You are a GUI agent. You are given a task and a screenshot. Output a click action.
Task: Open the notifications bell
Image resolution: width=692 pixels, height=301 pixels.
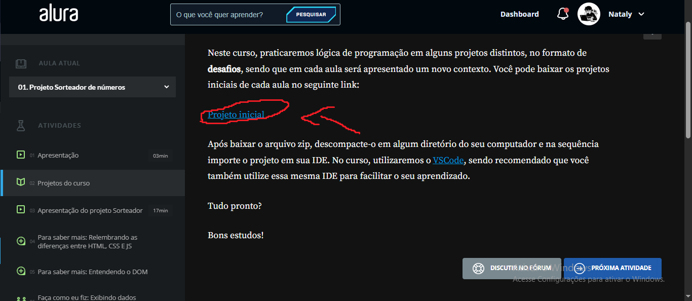pos(563,14)
